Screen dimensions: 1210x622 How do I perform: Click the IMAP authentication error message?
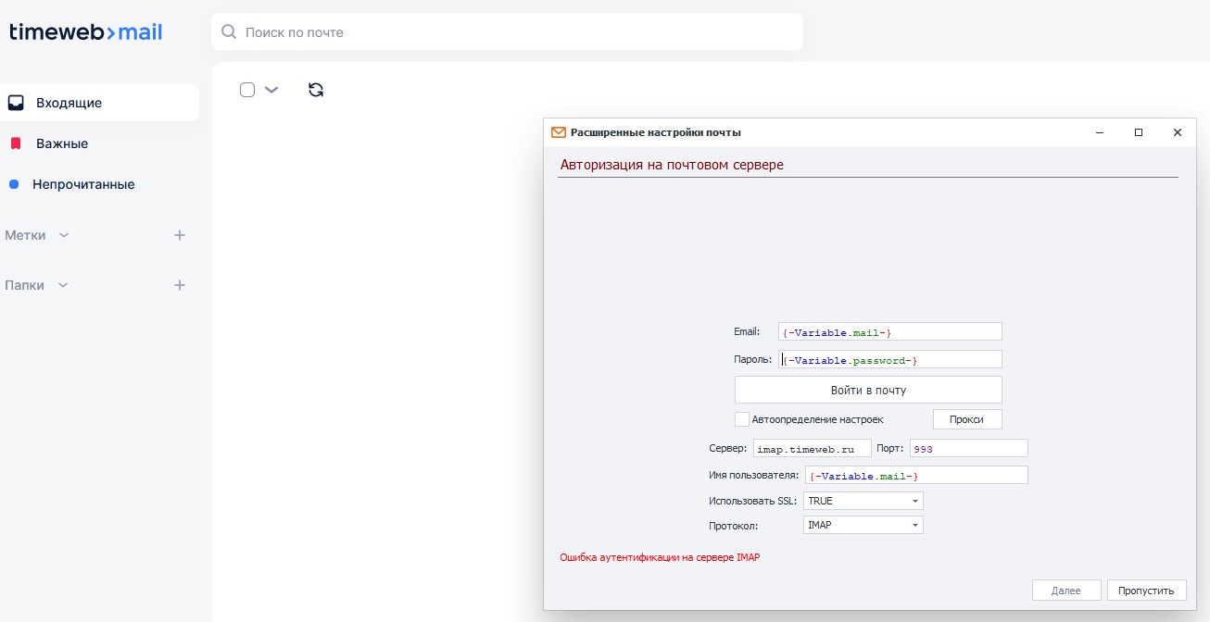660,557
